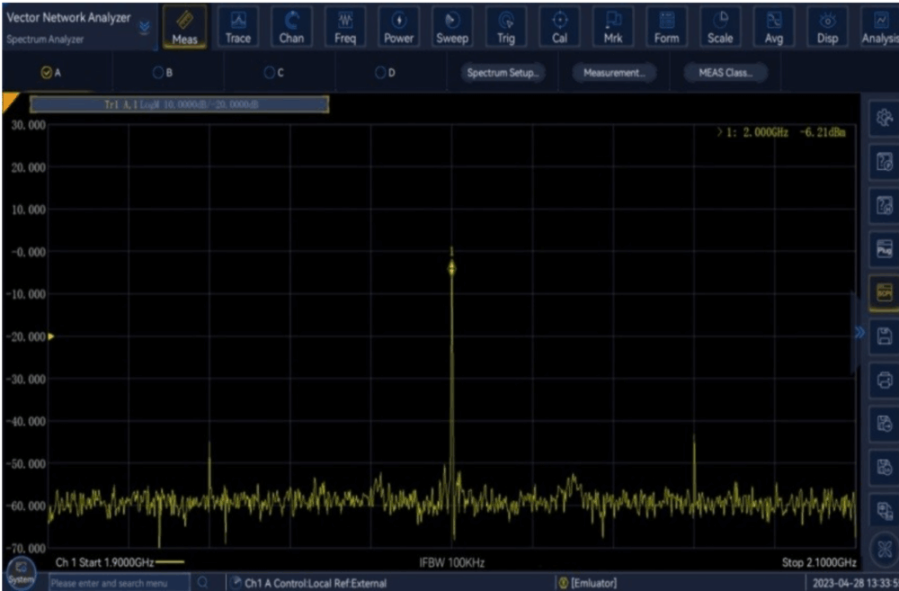The height and width of the screenshot is (591, 899).
Task: Open the Sweep settings icon
Action: [452, 27]
